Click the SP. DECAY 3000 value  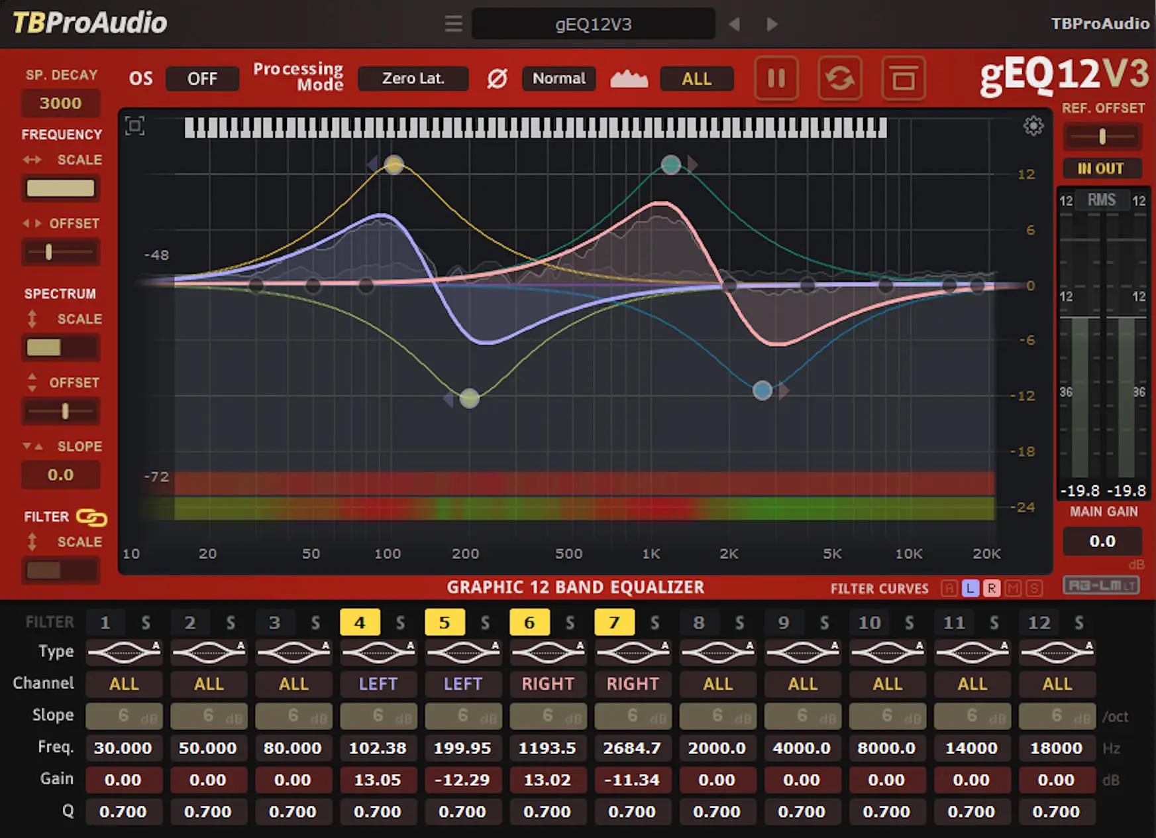(60, 103)
